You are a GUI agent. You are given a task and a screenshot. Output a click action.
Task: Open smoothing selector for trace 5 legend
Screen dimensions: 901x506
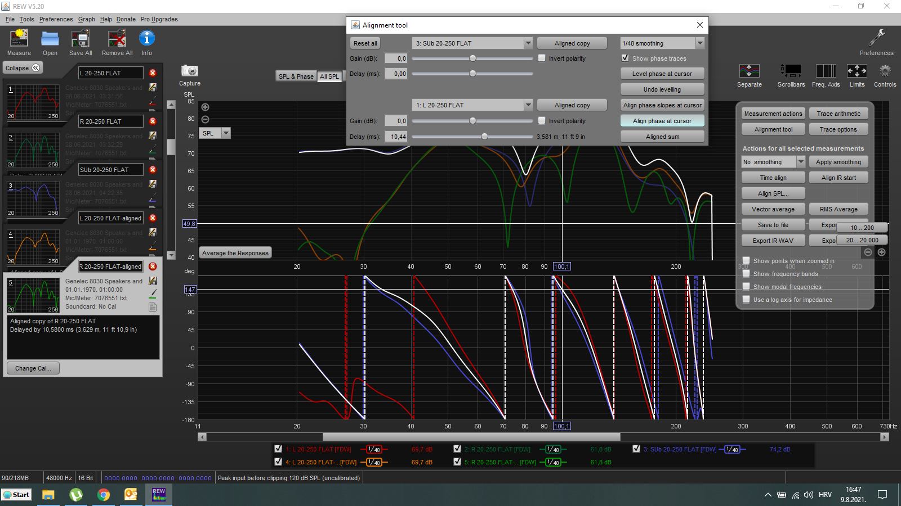point(553,462)
